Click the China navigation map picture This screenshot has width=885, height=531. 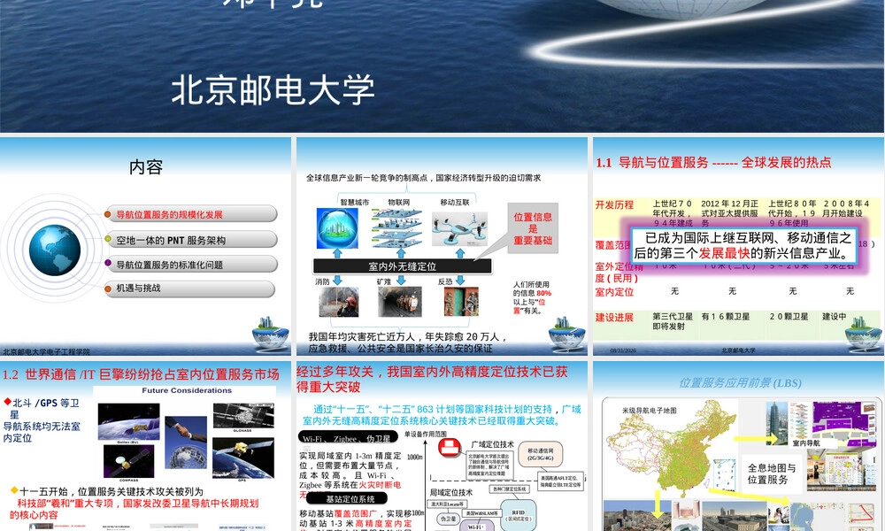pyautogui.click(x=671, y=450)
